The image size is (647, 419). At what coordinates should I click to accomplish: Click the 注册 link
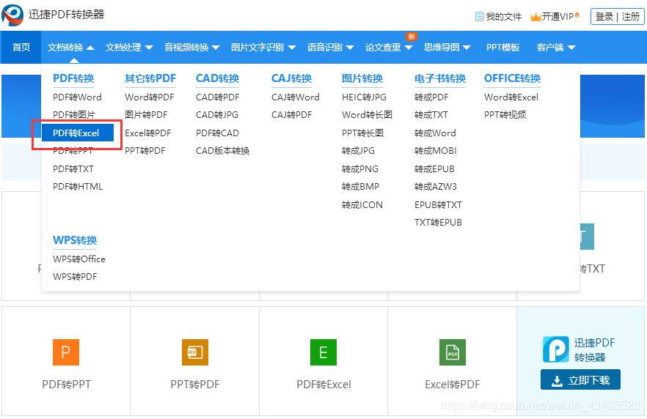tap(631, 17)
